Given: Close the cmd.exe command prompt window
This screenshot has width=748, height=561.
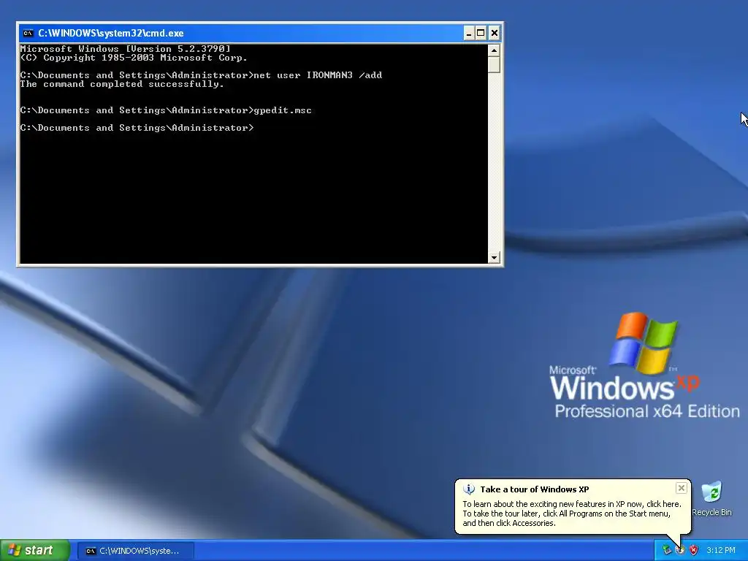Looking at the screenshot, I should 495,33.
